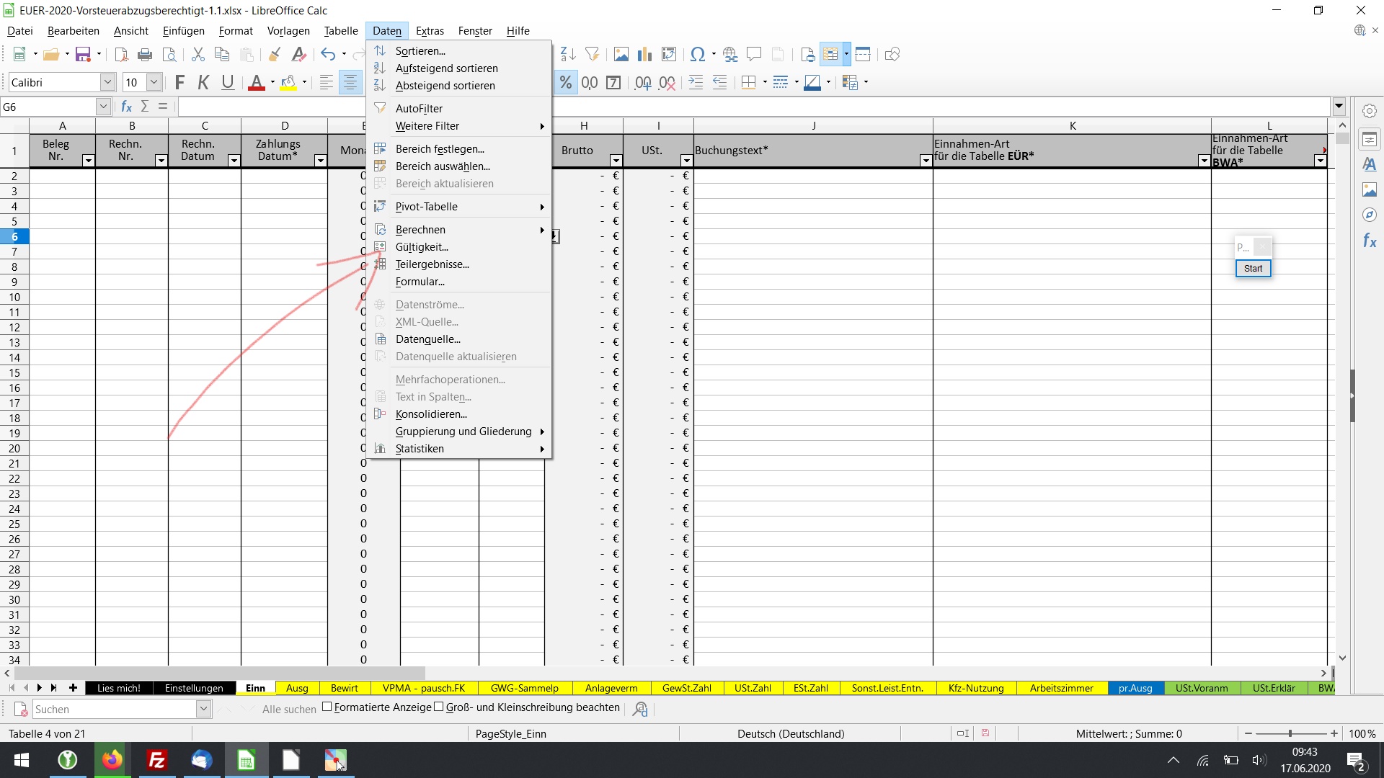The image size is (1384, 778).
Task: Click the Delete decimal place icon
Action: (x=667, y=83)
